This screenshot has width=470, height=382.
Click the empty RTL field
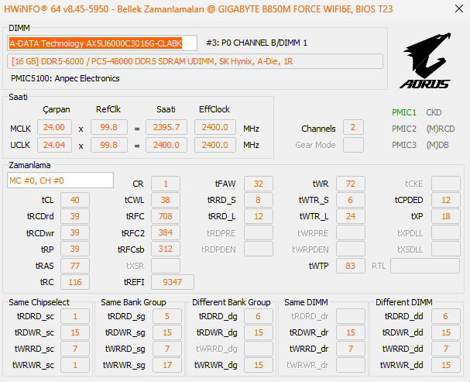pyautogui.click(x=425, y=266)
